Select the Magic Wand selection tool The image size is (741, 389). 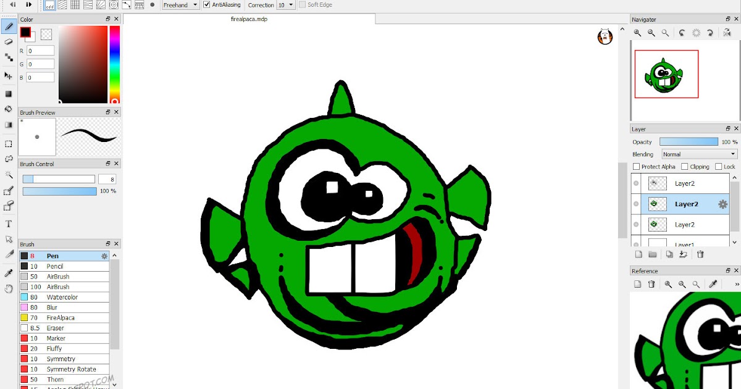(x=9, y=176)
